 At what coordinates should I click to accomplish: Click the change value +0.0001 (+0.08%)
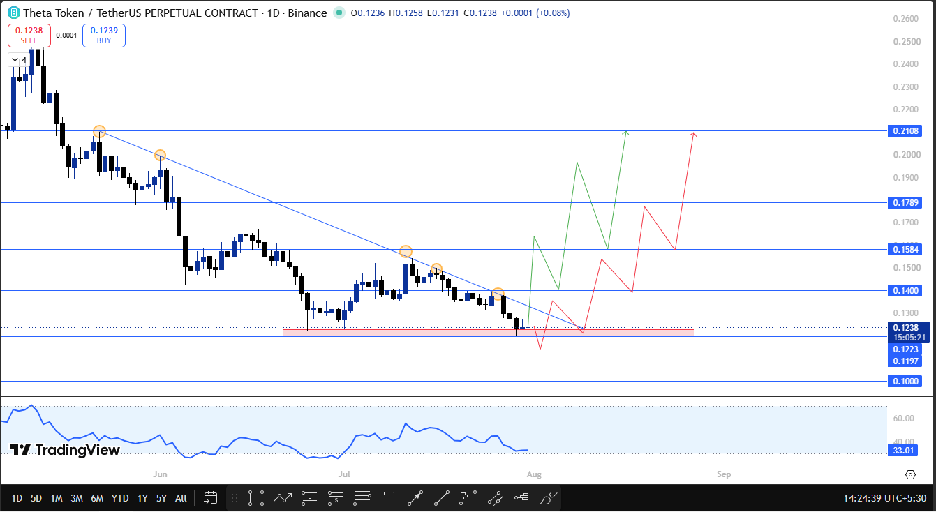pos(535,13)
